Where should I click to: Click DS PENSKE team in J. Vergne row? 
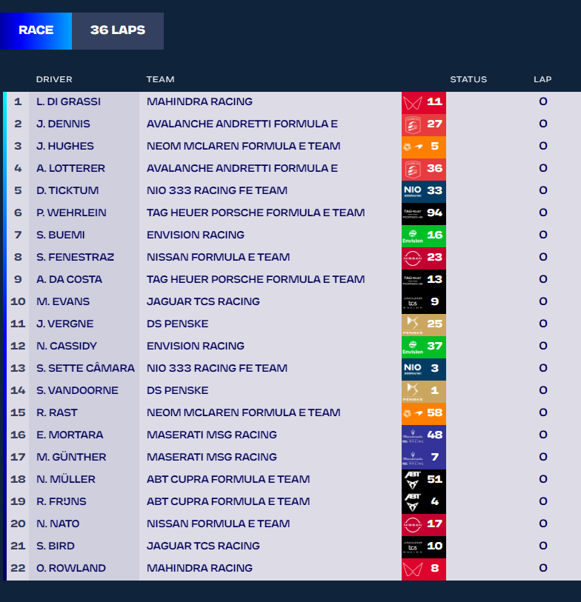pos(177,324)
